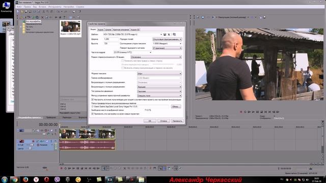
Task: Toggle 'Применить эти настройки ко всем новым проектам' checkbox
Action: point(93,114)
